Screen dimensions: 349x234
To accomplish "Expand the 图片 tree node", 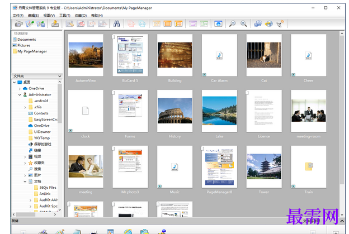I will point(25,175).
